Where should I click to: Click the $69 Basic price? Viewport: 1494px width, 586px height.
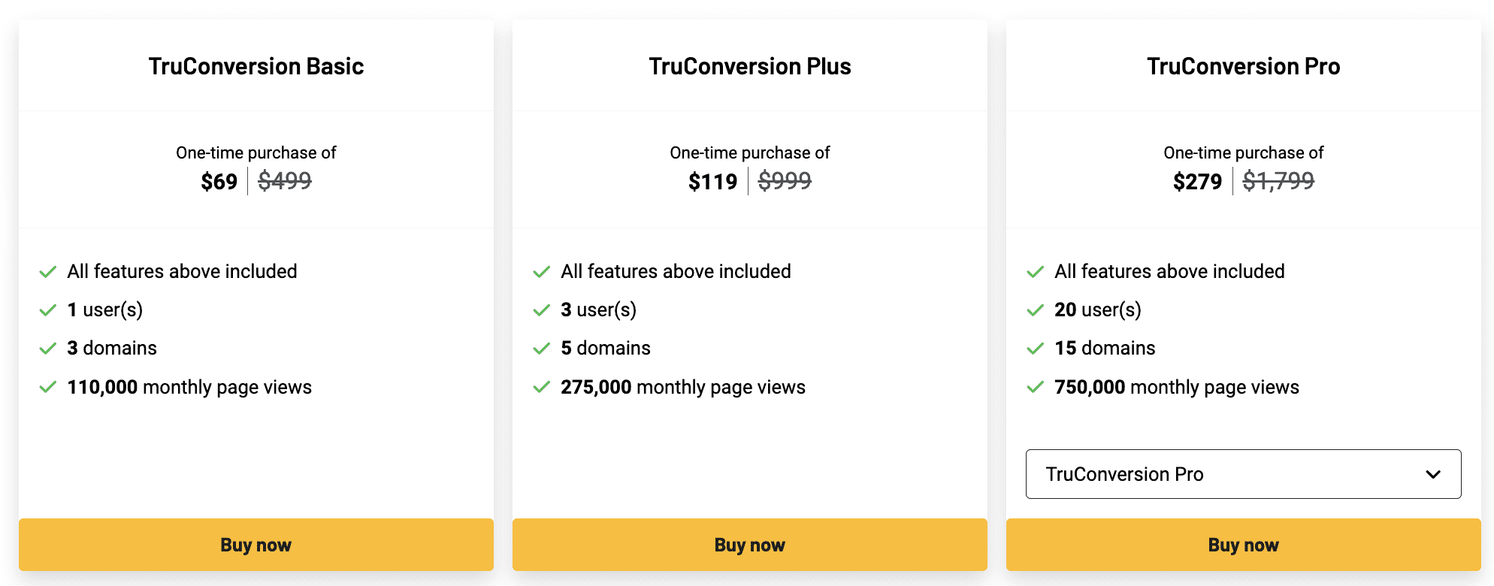pyautogui.click(x=219, y=182)
